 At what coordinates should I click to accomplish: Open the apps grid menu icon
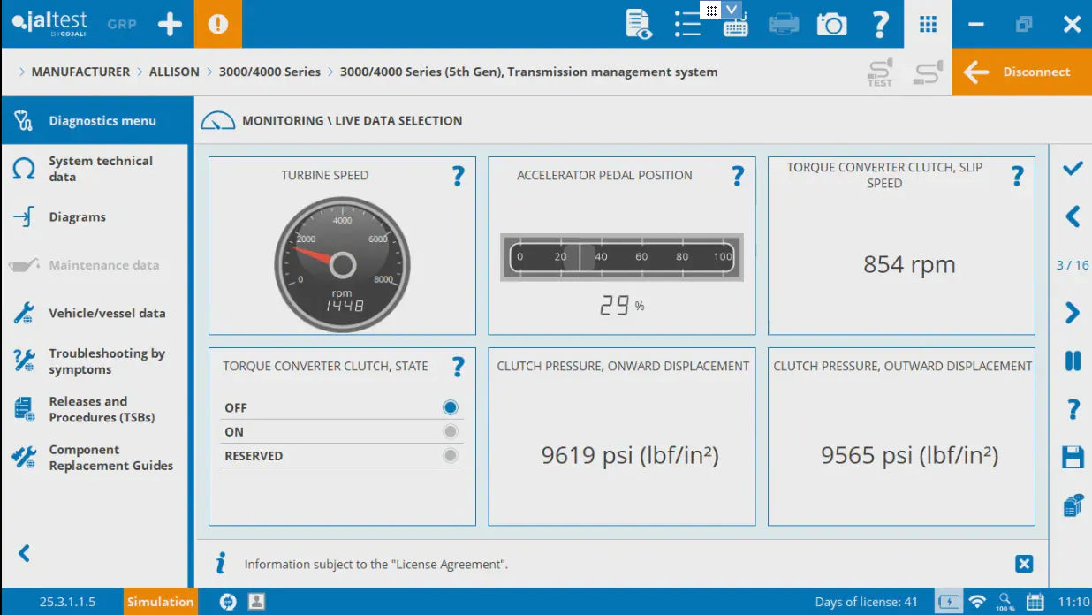[x=928, y=24]
